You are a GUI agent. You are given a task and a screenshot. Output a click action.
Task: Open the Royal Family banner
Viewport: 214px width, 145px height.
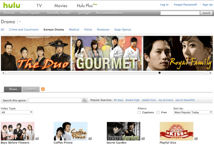178,53
